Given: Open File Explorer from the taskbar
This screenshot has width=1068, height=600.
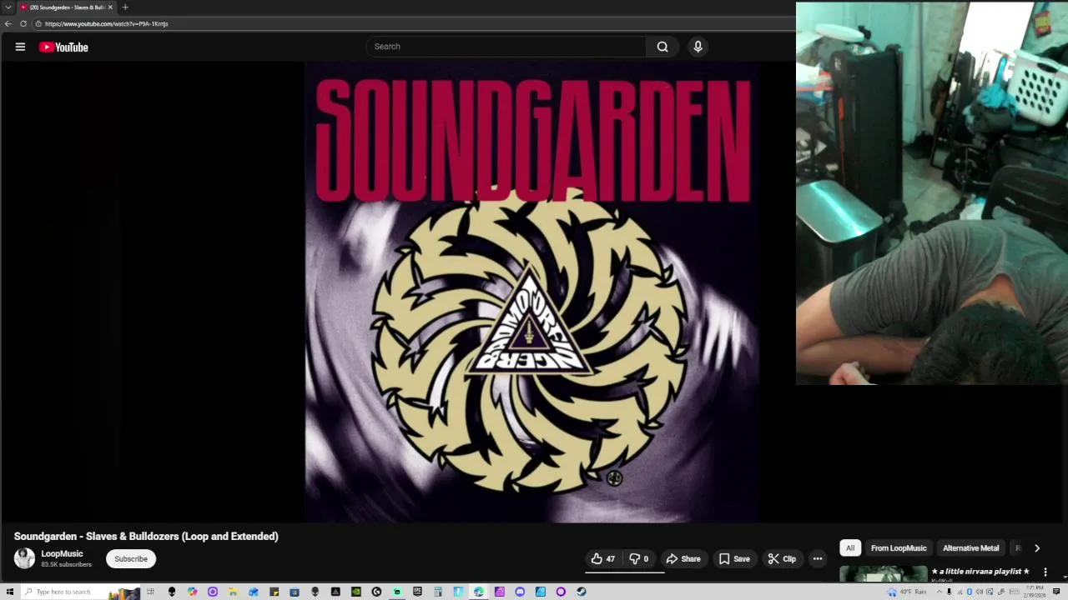Looking at the screenshot, I should point(232,592).
